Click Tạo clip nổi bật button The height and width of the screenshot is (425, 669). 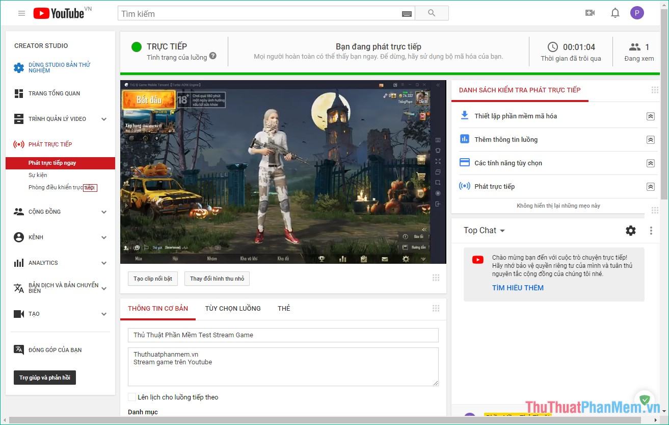coord(153,279)
